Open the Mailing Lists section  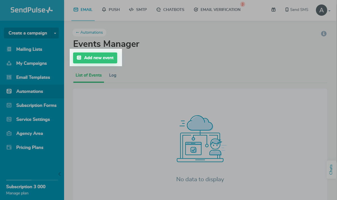tap(29, 49)
